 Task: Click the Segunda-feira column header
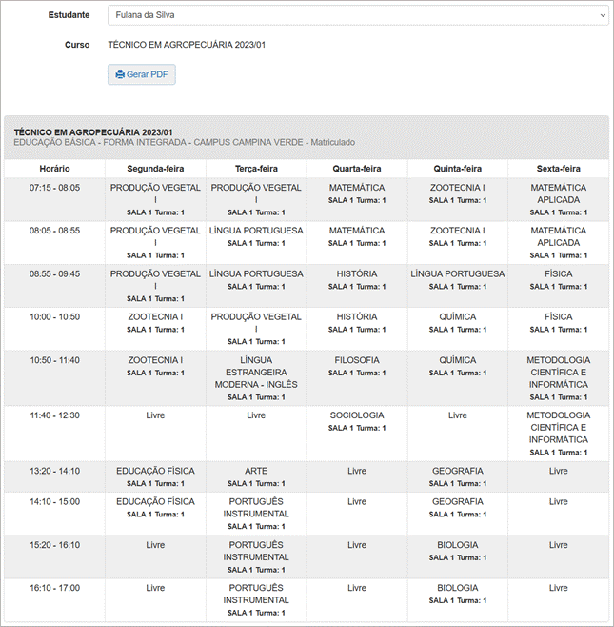pos(155,169)
